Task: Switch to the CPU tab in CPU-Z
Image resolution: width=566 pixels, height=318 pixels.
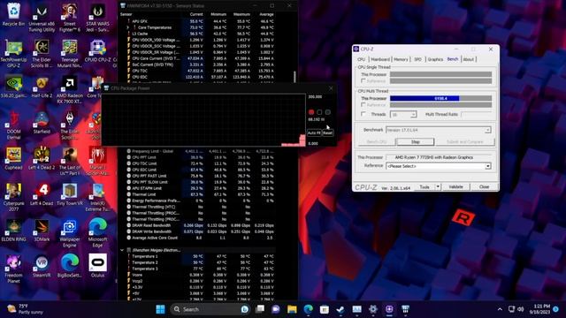Action: click(362, 59)
